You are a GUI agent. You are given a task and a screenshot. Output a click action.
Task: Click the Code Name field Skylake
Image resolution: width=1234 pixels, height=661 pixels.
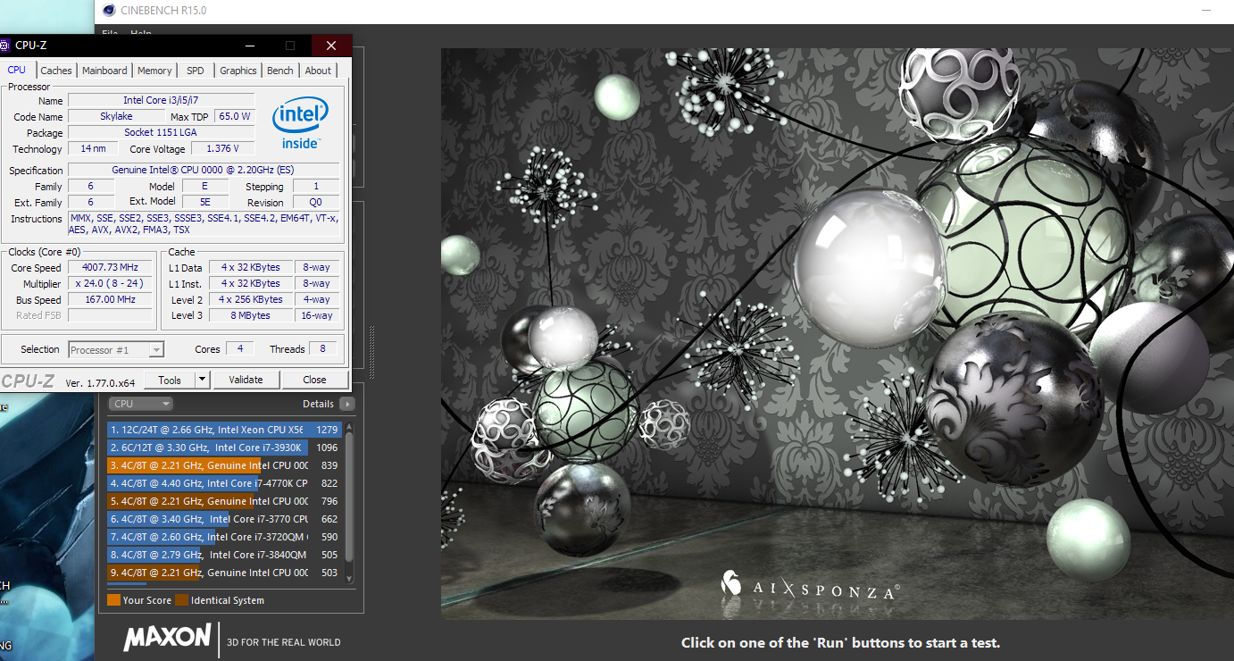pyautogui.click(x=115, y=117)
